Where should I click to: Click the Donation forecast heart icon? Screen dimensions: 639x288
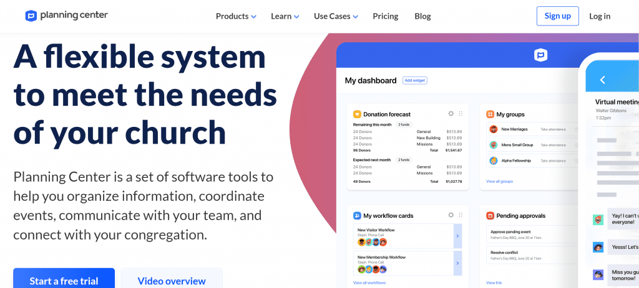(357, 114)
